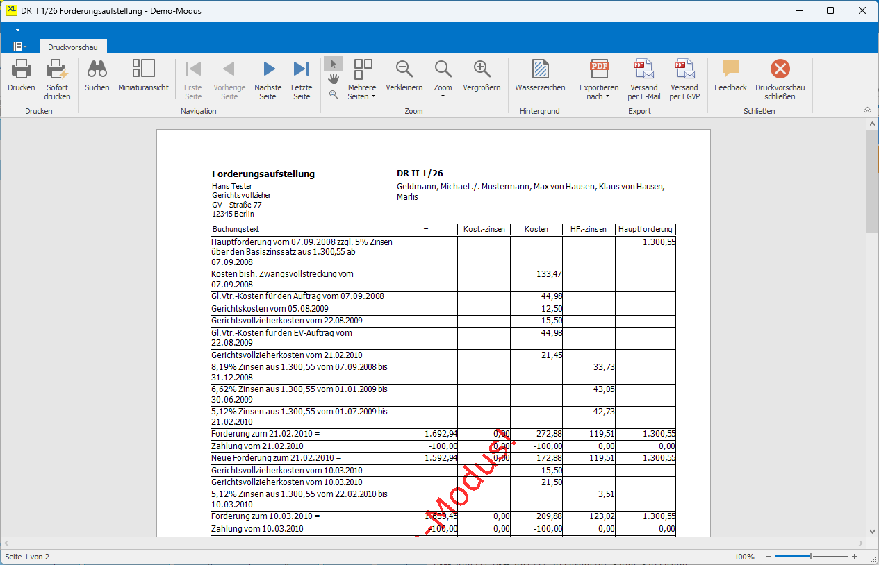Click the Gerichtskosten vom 05.08.2009 row

(443, 309)
